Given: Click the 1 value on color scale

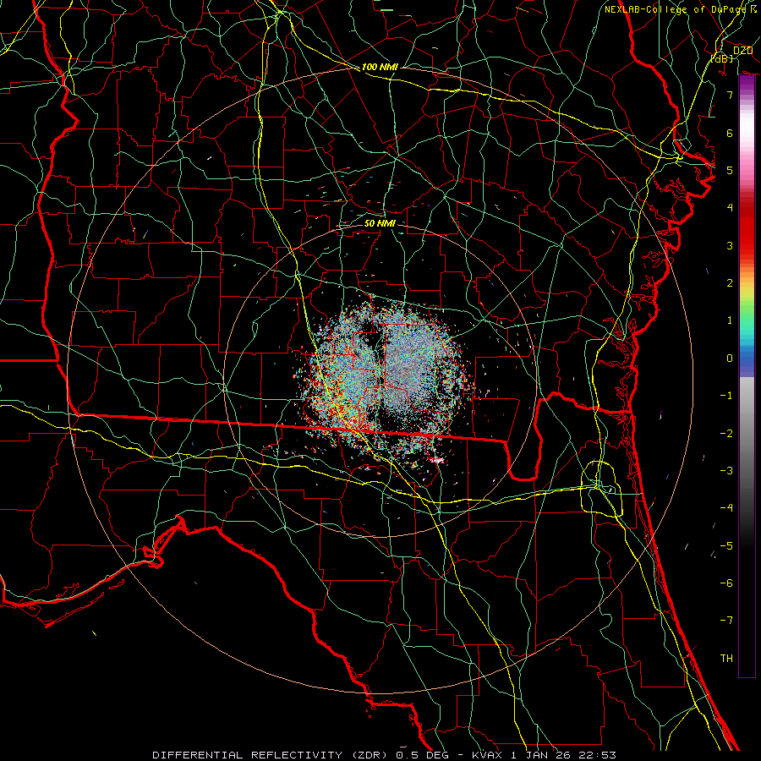Looking at the screenshot, I should click(730, 320).
